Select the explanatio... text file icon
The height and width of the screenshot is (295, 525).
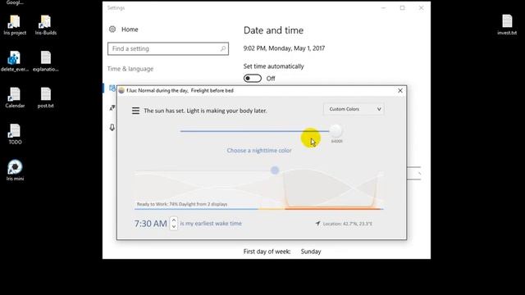coord(46,61)
